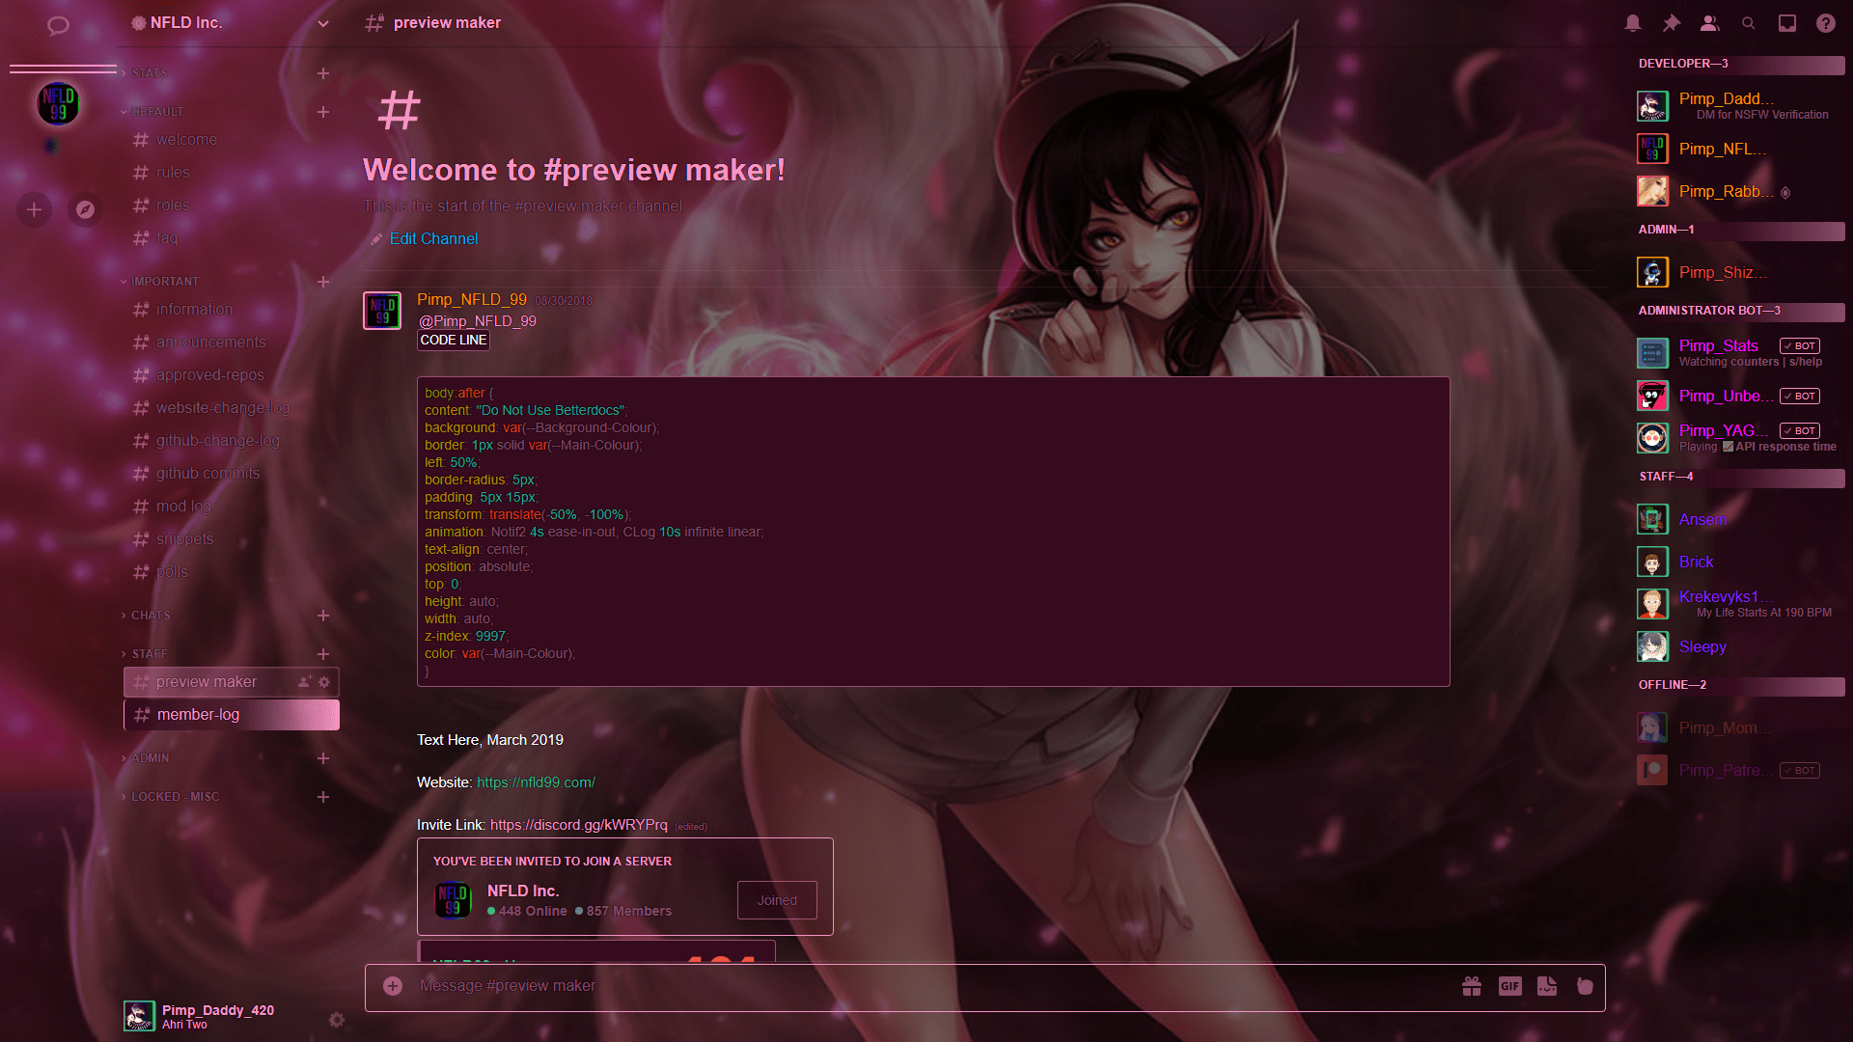Open the help question mark icon
Viewport: 1853px width, 1042px height.
click(x=1825, y=23)
